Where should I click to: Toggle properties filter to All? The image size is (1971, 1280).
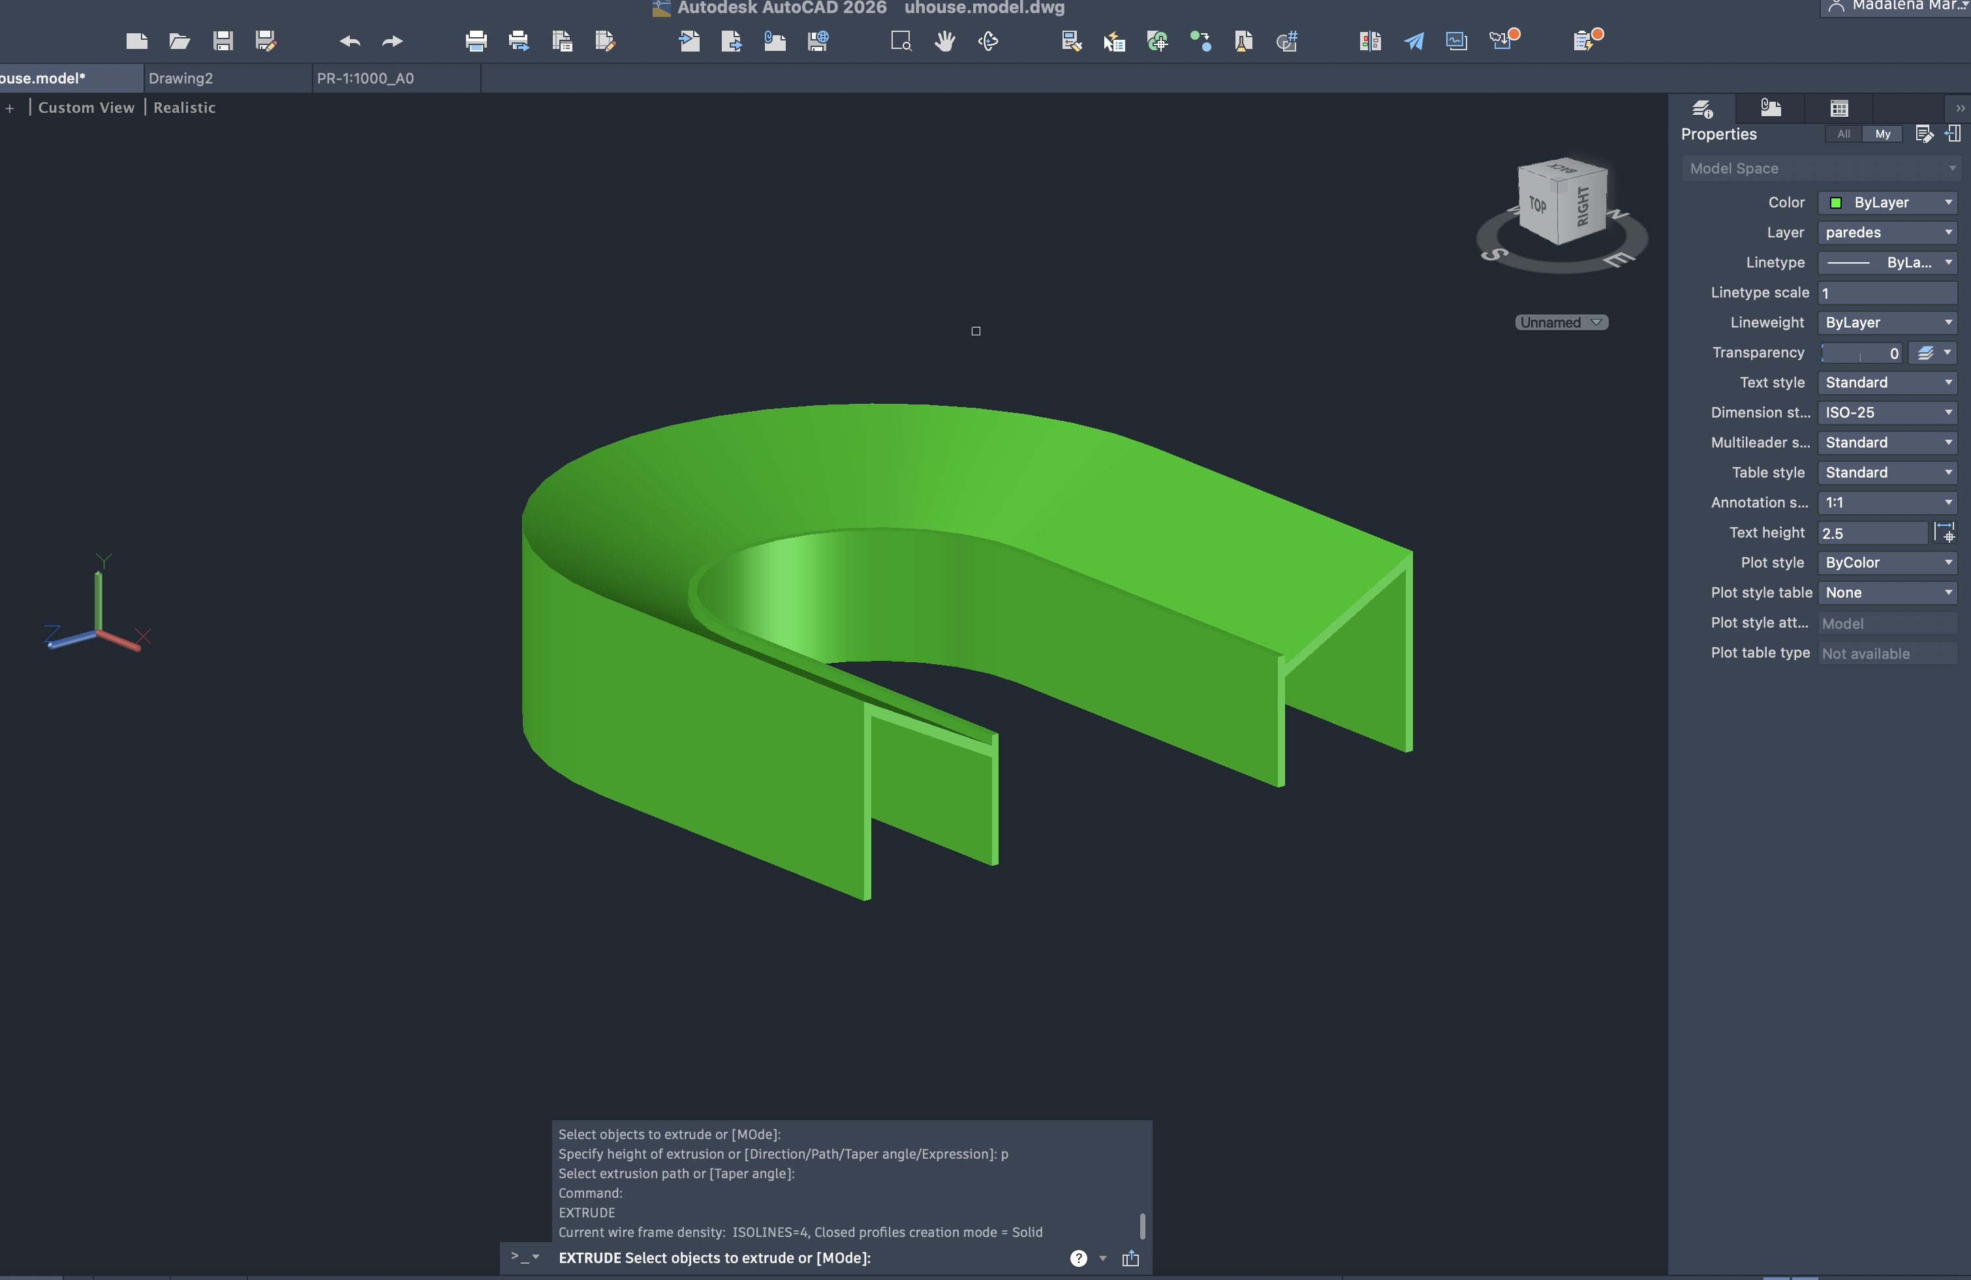point(1844,134)
